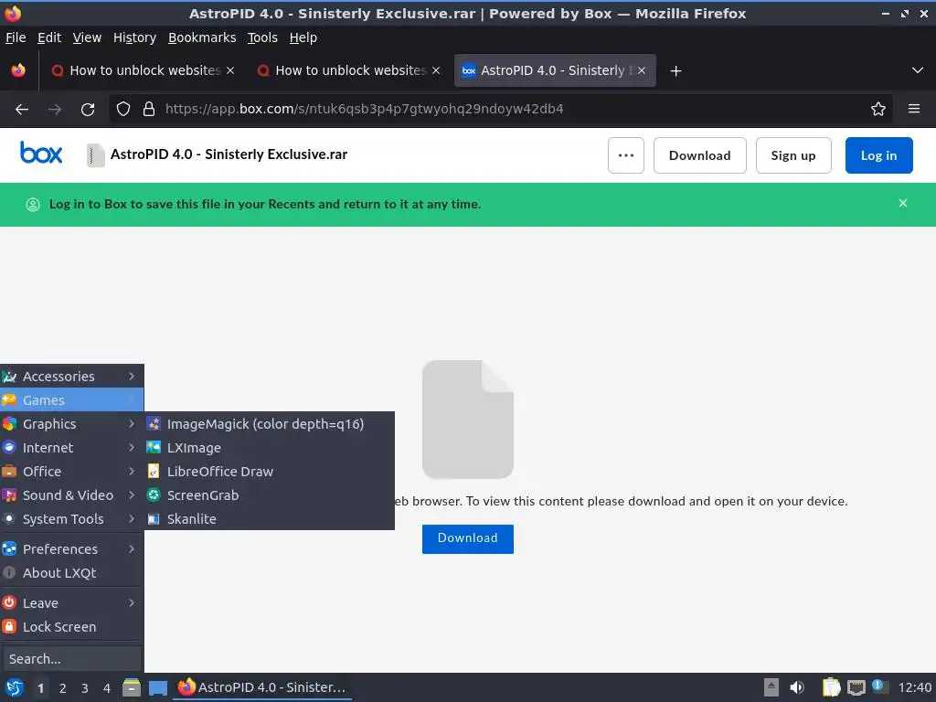The width and height of the screenshot is (936, 702).
Task: Bookmark this page with the star
Action: (x=878, y=110)
